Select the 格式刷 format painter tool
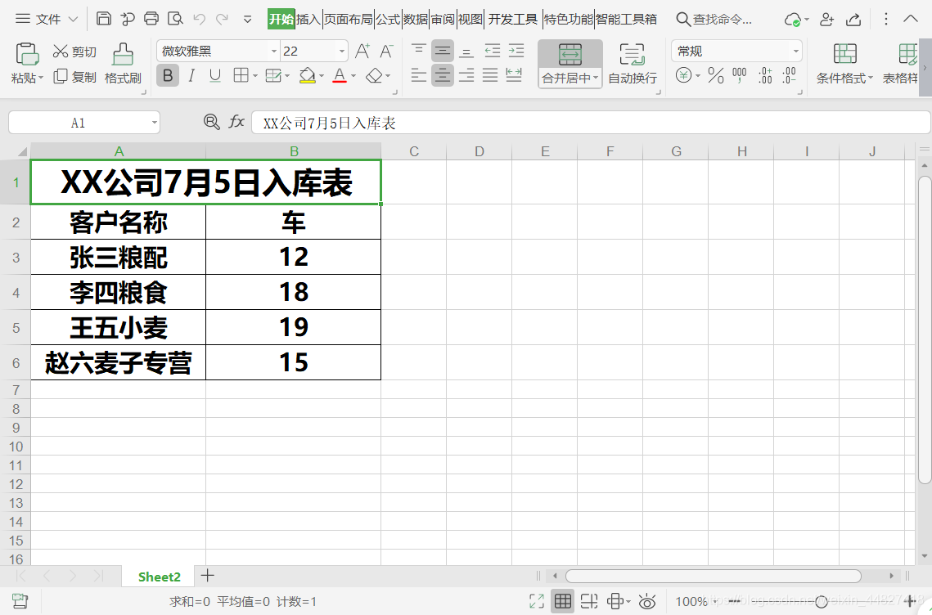Screen dimensions: 932x615 [122, 61]
